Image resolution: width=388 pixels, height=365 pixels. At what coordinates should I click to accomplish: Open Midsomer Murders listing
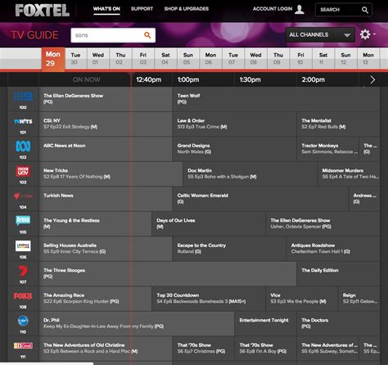coord(349,174)
